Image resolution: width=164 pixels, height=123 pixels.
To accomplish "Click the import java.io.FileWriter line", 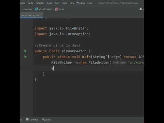I will (x=61, y=28).
